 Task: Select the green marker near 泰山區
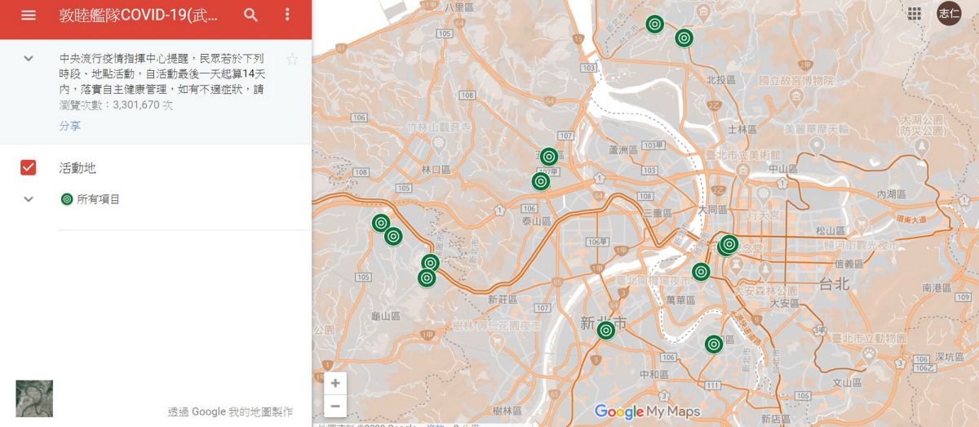(x=540, y=181)
